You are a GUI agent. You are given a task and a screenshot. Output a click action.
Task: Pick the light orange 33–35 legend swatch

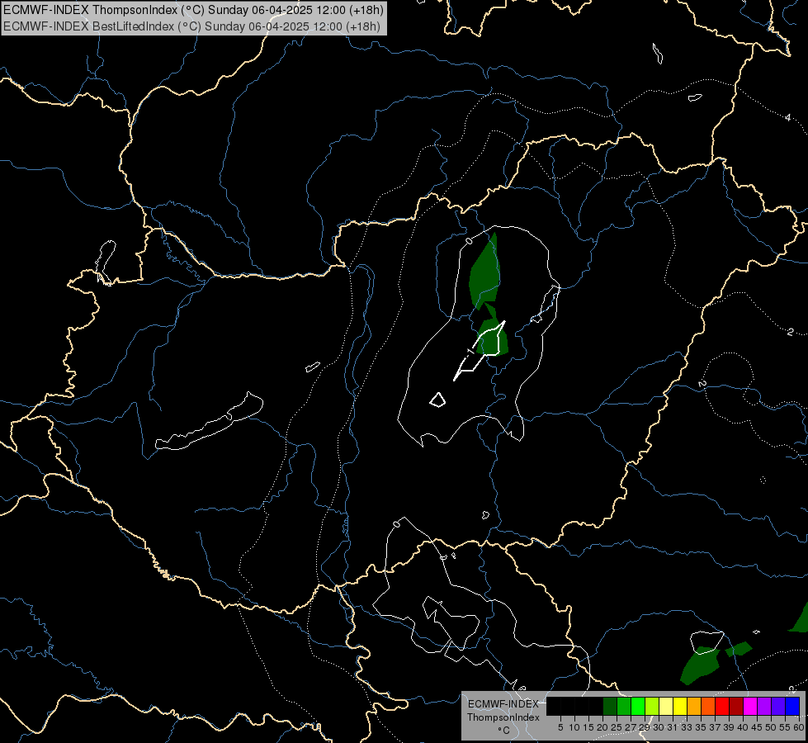coord(694,706)
